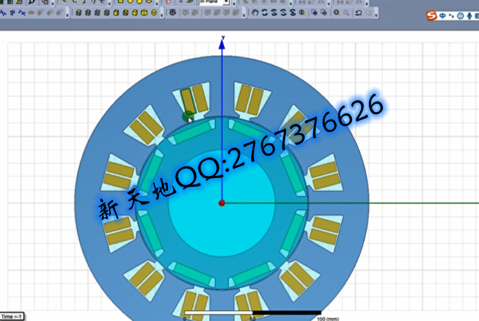Click the Fit Selection view icon
The width and height of the screenshot is (479, 321).
(324, 13)
